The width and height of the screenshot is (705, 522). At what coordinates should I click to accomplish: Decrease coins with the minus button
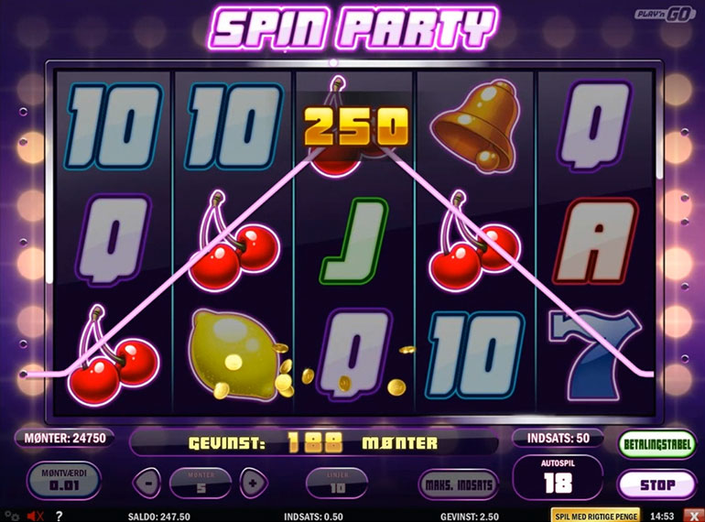click(x=146, y=484)
